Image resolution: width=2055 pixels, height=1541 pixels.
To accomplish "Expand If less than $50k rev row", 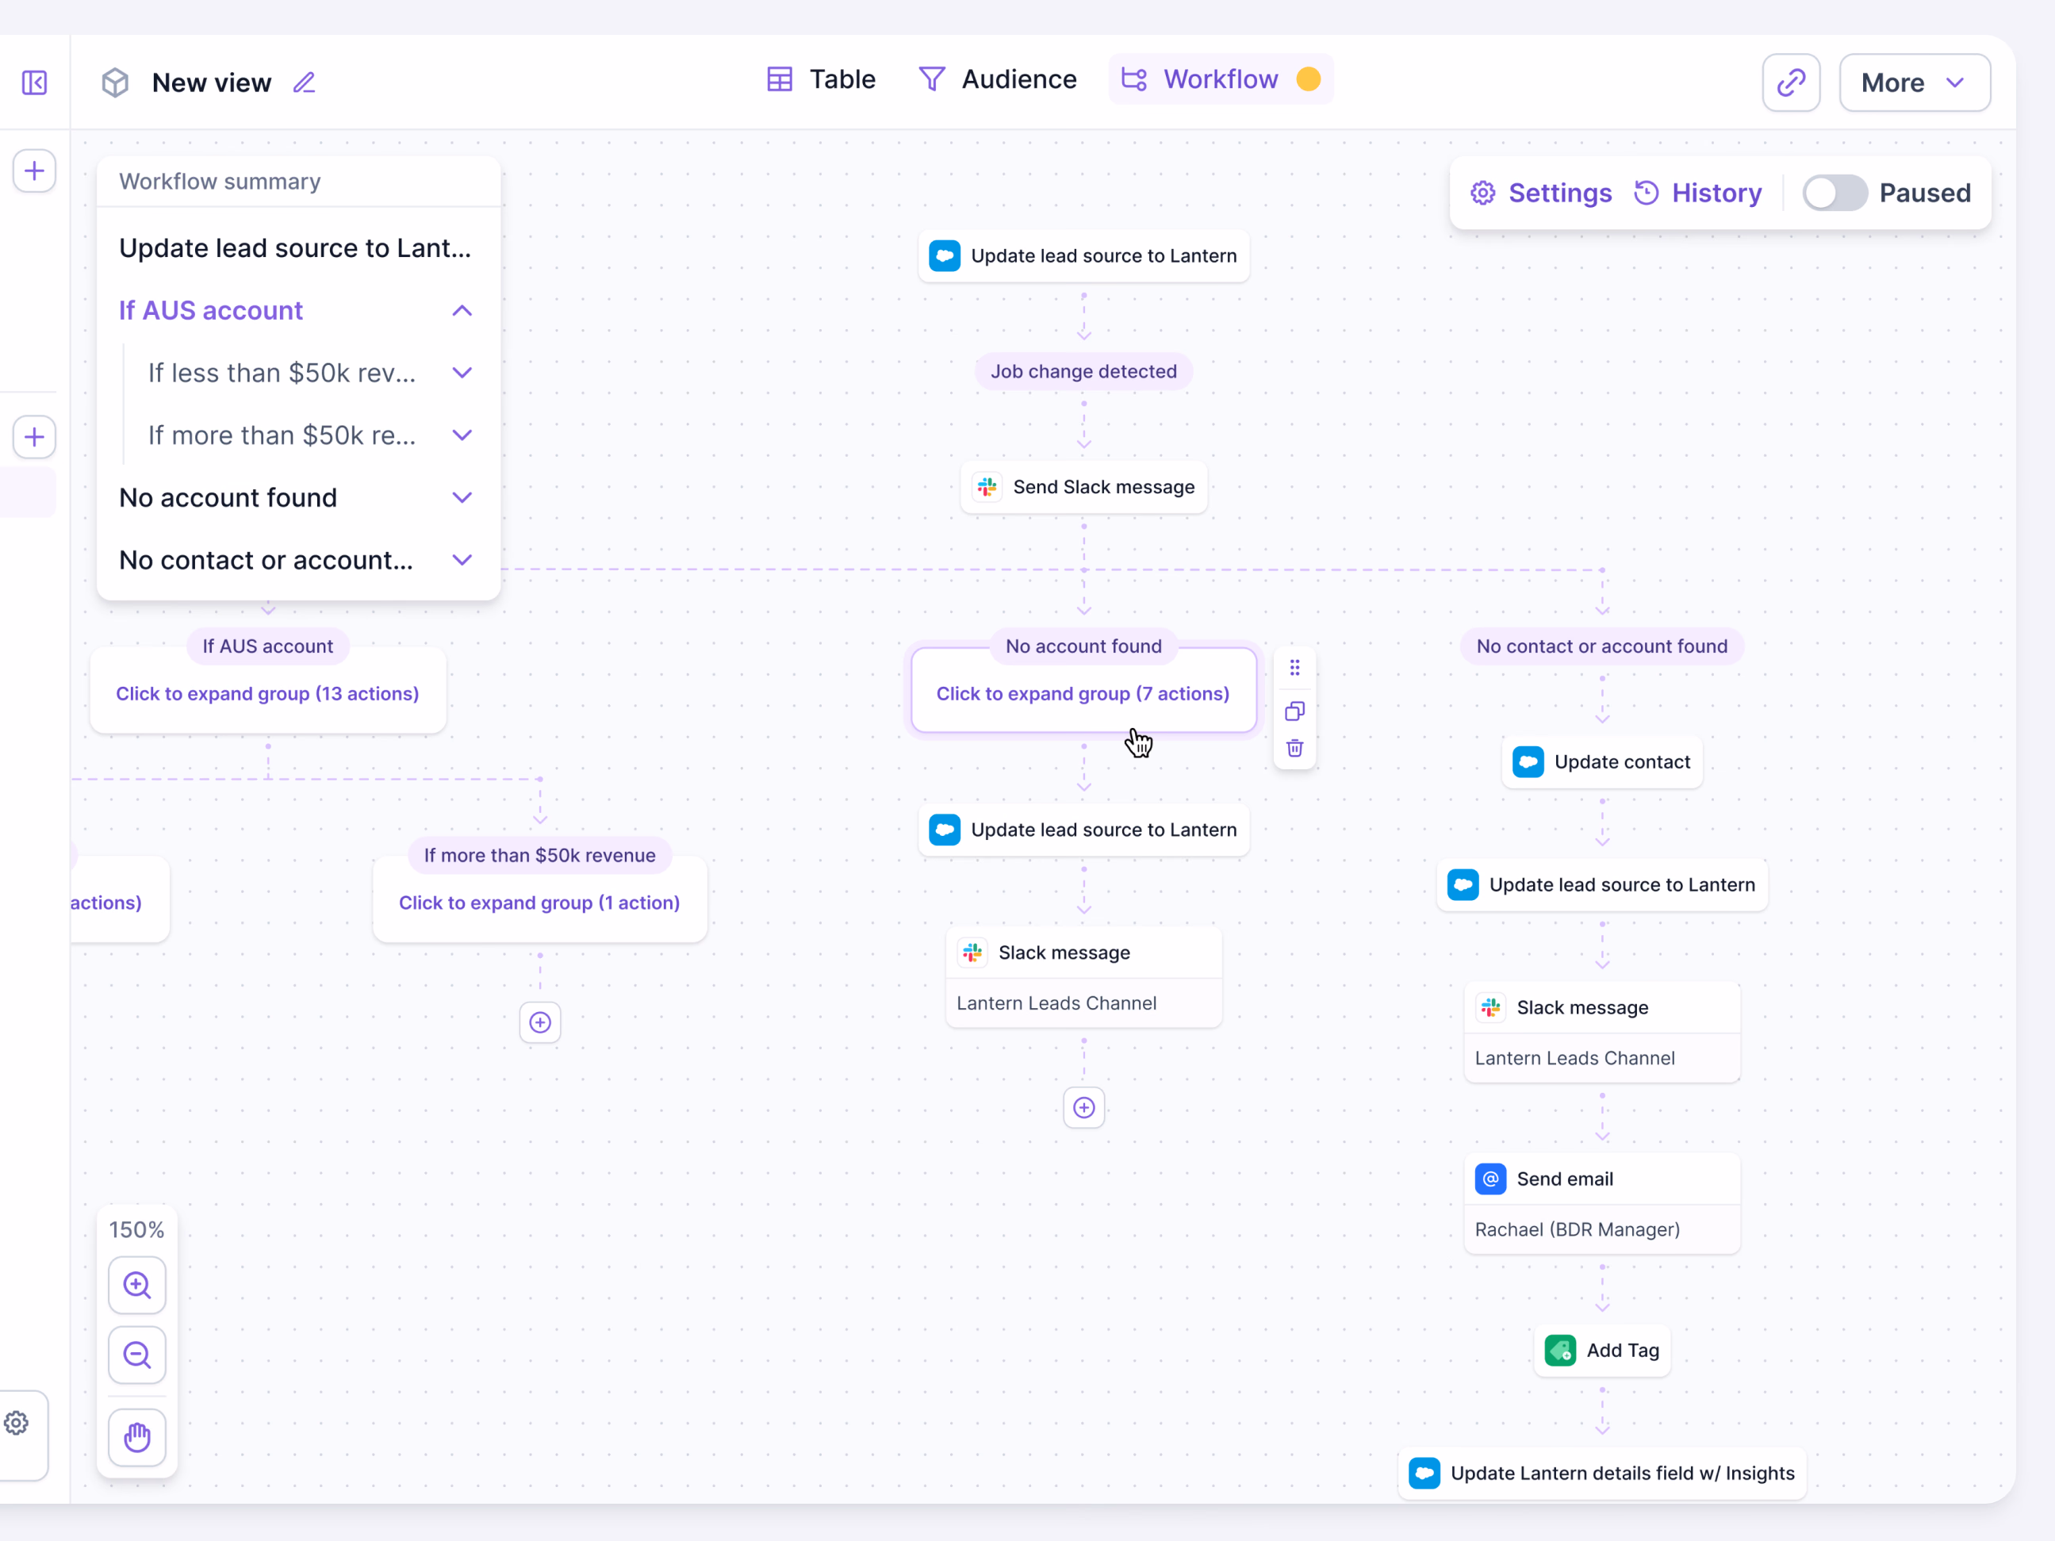I will pyautogui.click(x=462, y=373).
